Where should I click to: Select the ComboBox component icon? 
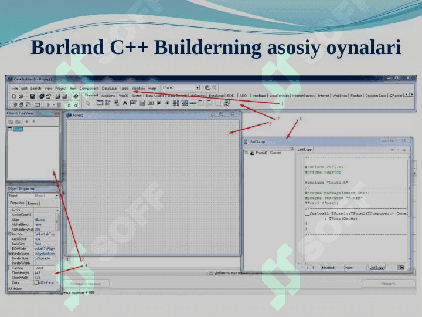(185, 103)
